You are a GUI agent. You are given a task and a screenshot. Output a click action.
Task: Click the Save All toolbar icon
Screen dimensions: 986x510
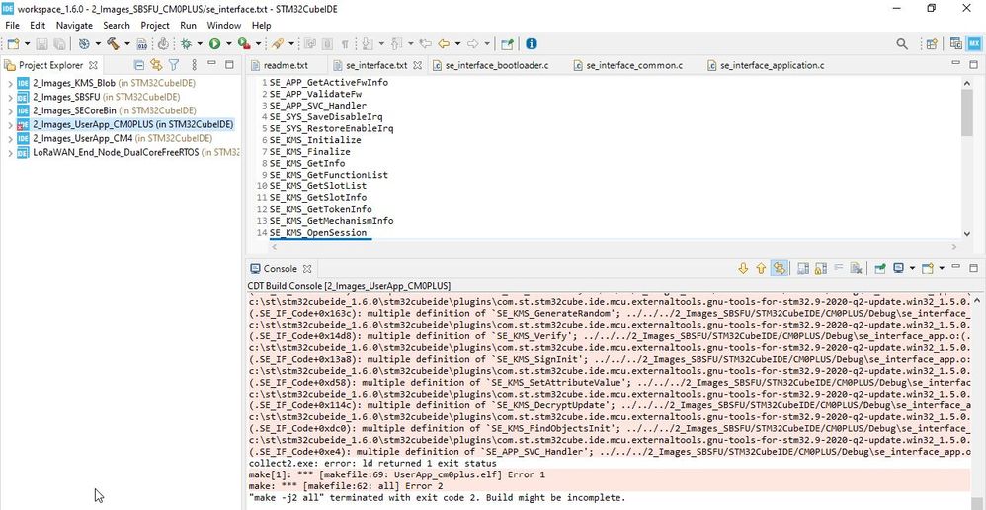[x=59, y=44]
